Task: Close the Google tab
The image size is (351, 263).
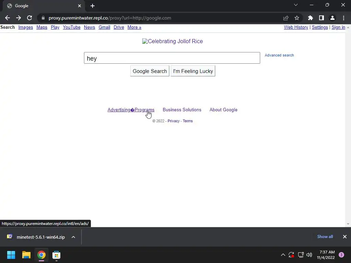Action: 80,6
